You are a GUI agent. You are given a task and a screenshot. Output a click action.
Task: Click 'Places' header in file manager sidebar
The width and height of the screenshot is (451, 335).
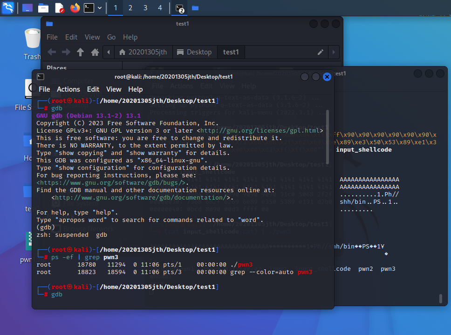pos(57,67)
